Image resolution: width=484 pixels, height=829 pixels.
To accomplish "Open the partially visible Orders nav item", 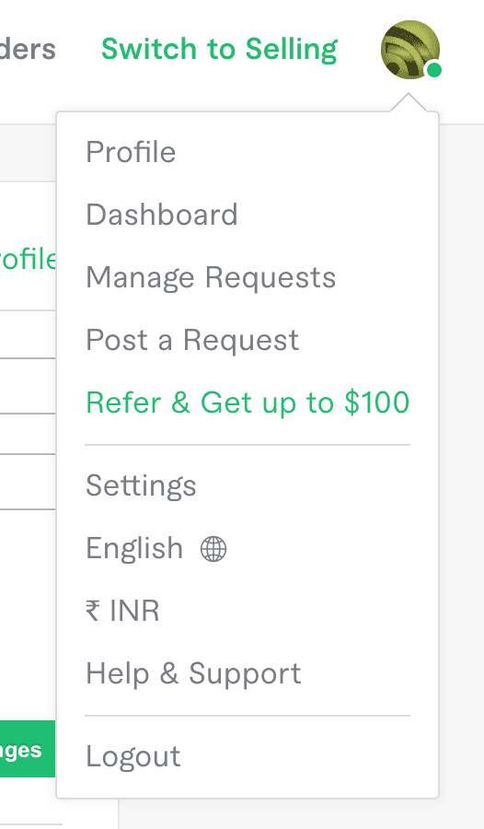I will click(x=28, y=49).
